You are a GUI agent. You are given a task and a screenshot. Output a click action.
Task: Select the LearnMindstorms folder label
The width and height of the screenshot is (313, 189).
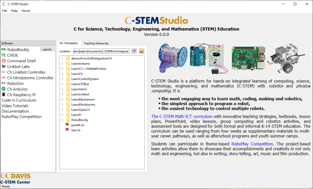83,105
